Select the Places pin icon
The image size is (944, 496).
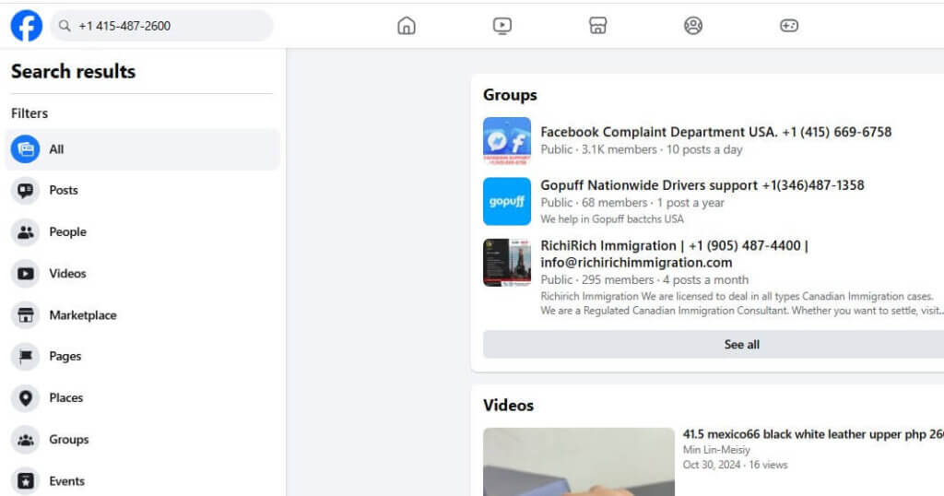(x=25, y=398)
